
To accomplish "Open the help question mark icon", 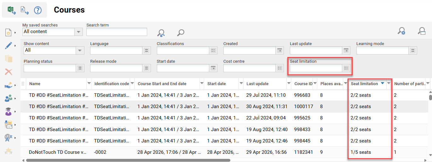I will (38, 10).
